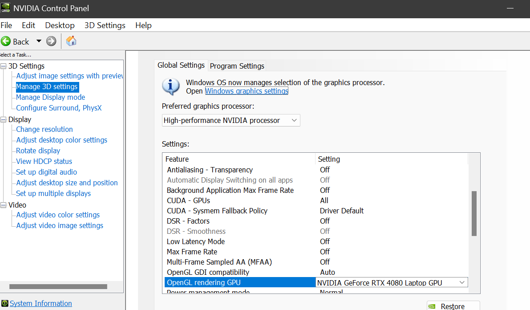
Task: Click the System Information icon
Action: (x=4, y=303)
